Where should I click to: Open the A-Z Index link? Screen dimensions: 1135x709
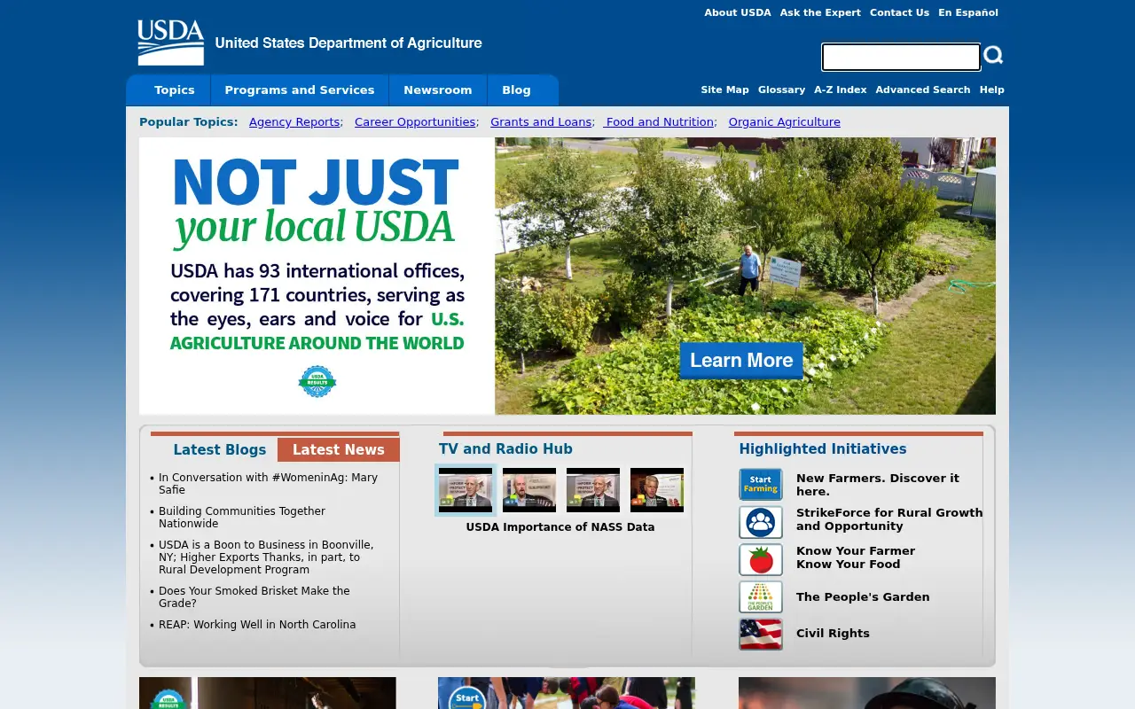[x=841, y=90]
